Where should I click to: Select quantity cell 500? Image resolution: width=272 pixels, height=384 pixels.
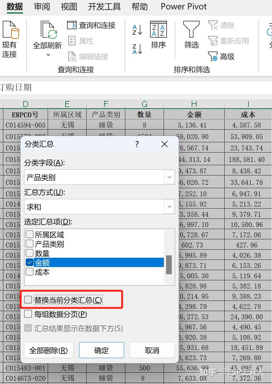pos(144,368)
